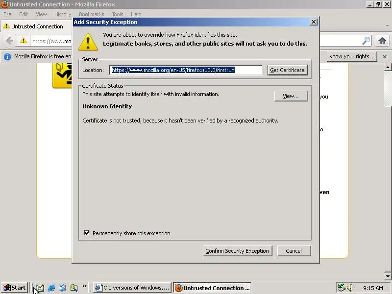Click the Unknown Identity heading text
The image size is (392, 294).
click(x=107, y=106)
